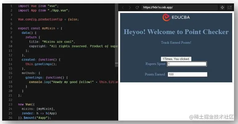Click the '1Times, You clicked' button
The height and width of the screenshot is (124, 238).
(x=176, y=59)
